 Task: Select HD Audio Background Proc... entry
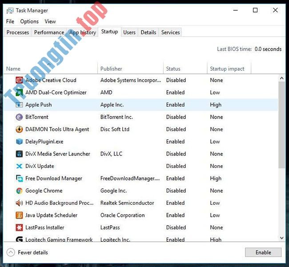point(59,203)
